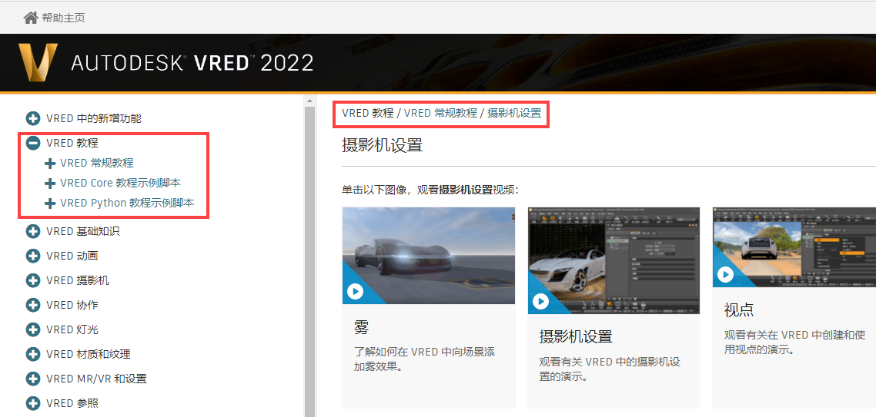Play the 视点 viewpoint video

click(725, 275)
